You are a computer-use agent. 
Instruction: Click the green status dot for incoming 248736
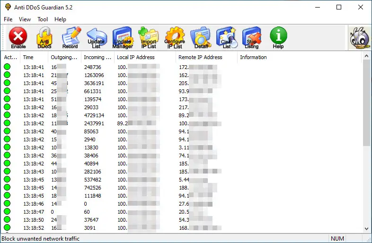[x=7, y=67]
